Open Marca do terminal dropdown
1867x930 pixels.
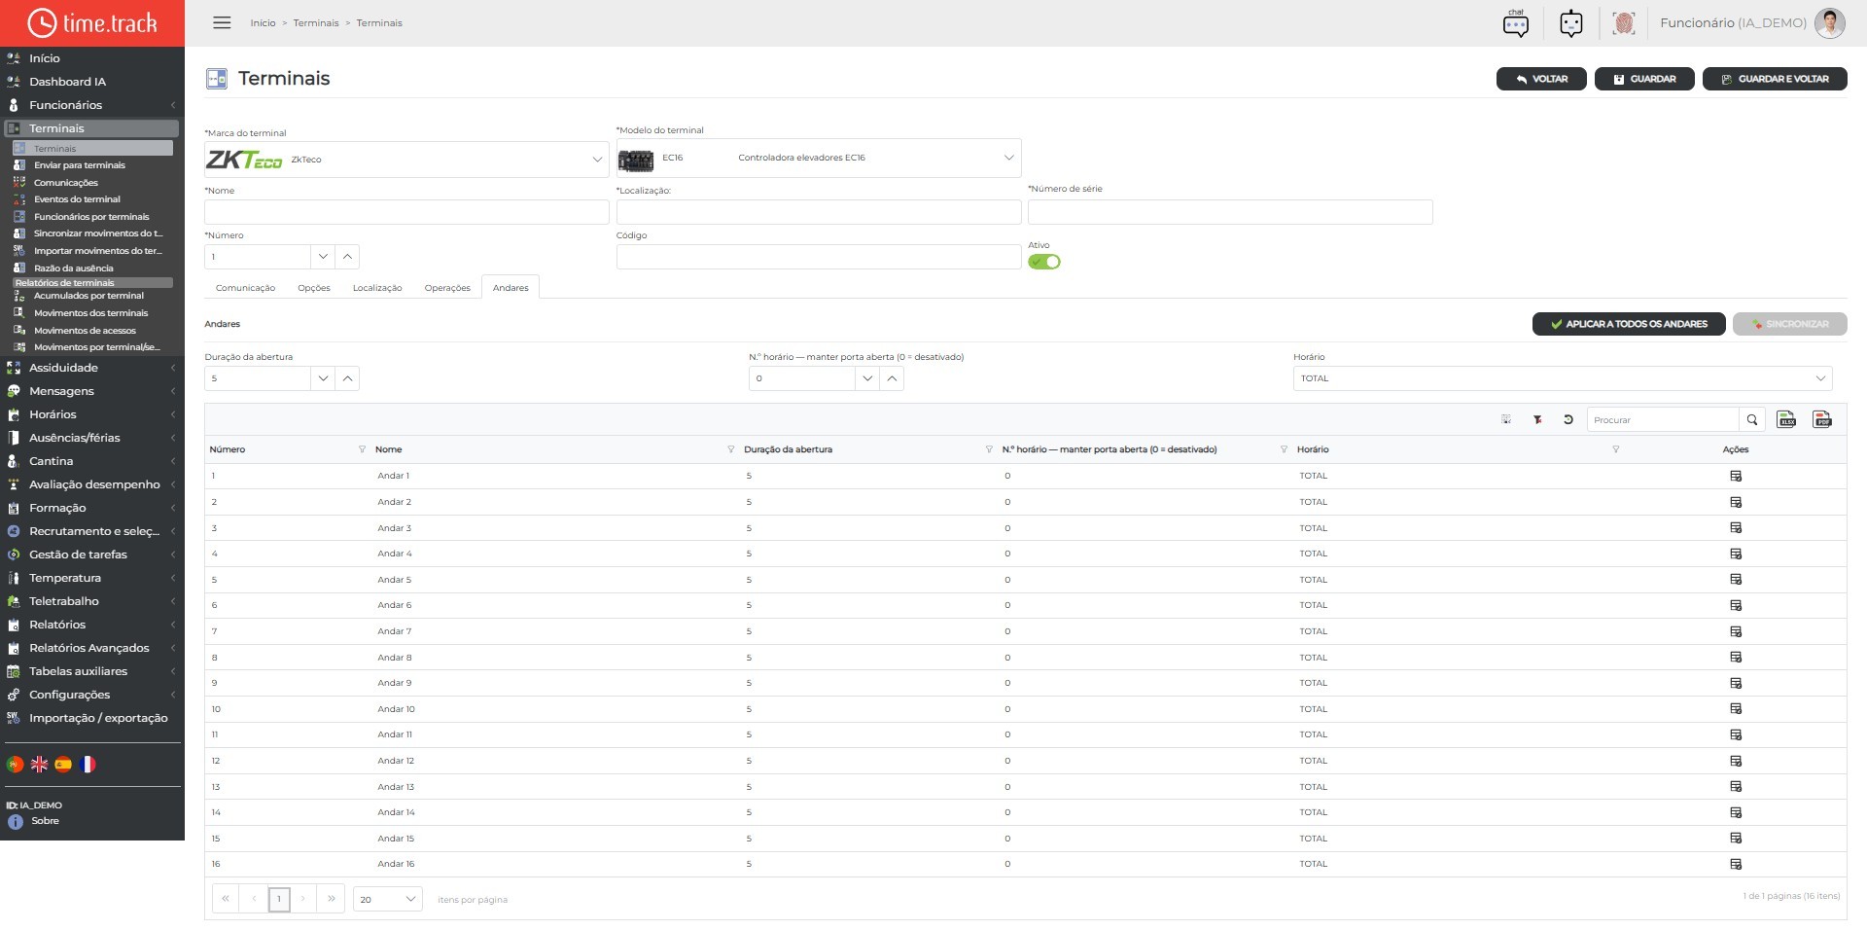(x=406, y=160)
